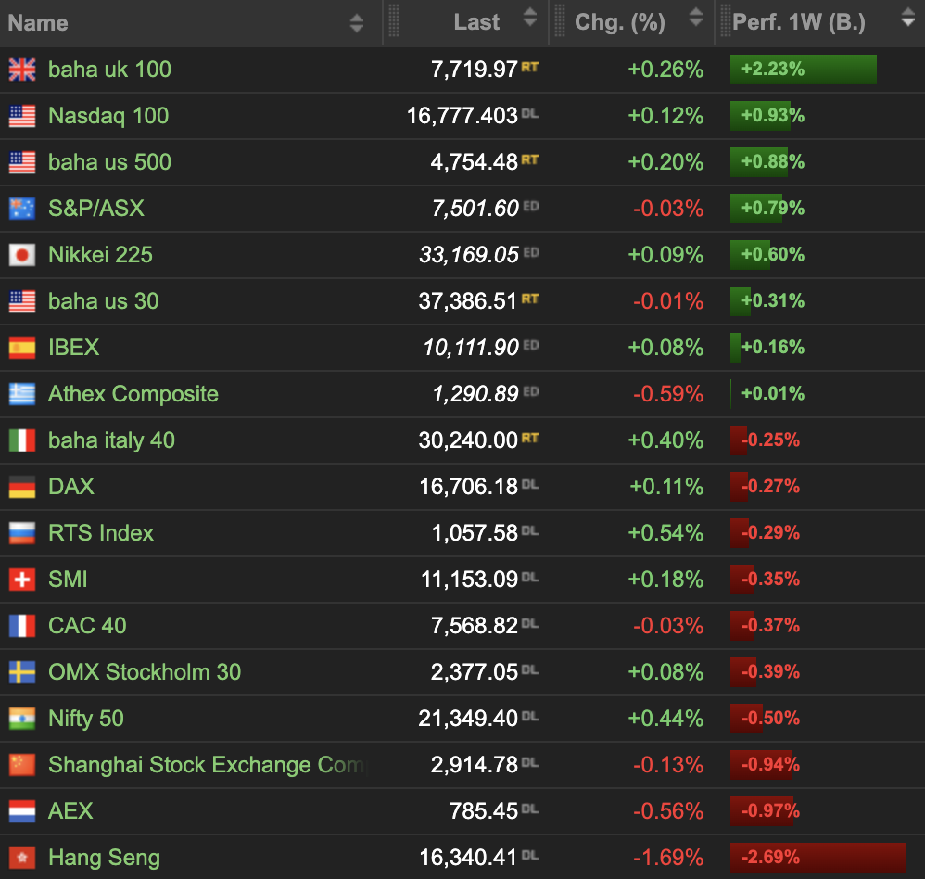
Task: Click the drag grip left of Chg. (%) header
Action: 560,20
